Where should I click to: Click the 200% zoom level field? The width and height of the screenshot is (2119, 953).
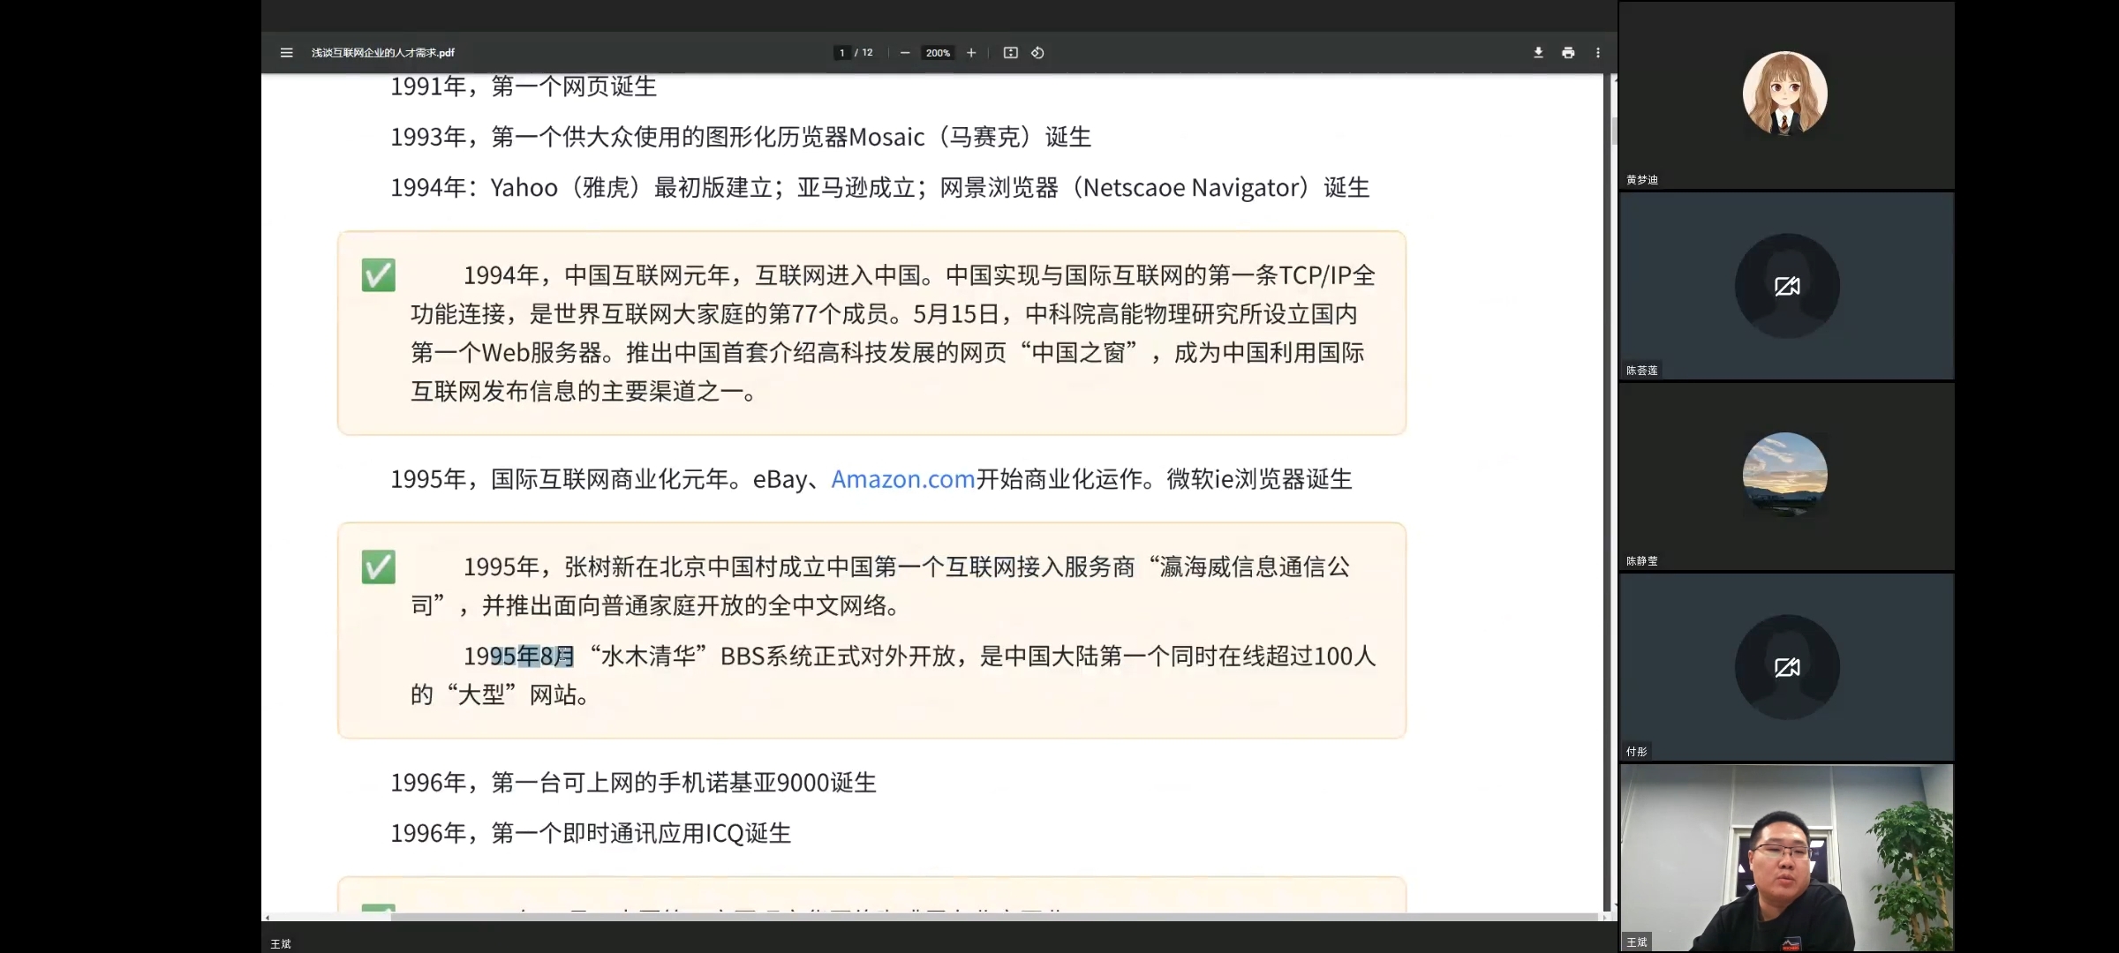pos(938,53)
